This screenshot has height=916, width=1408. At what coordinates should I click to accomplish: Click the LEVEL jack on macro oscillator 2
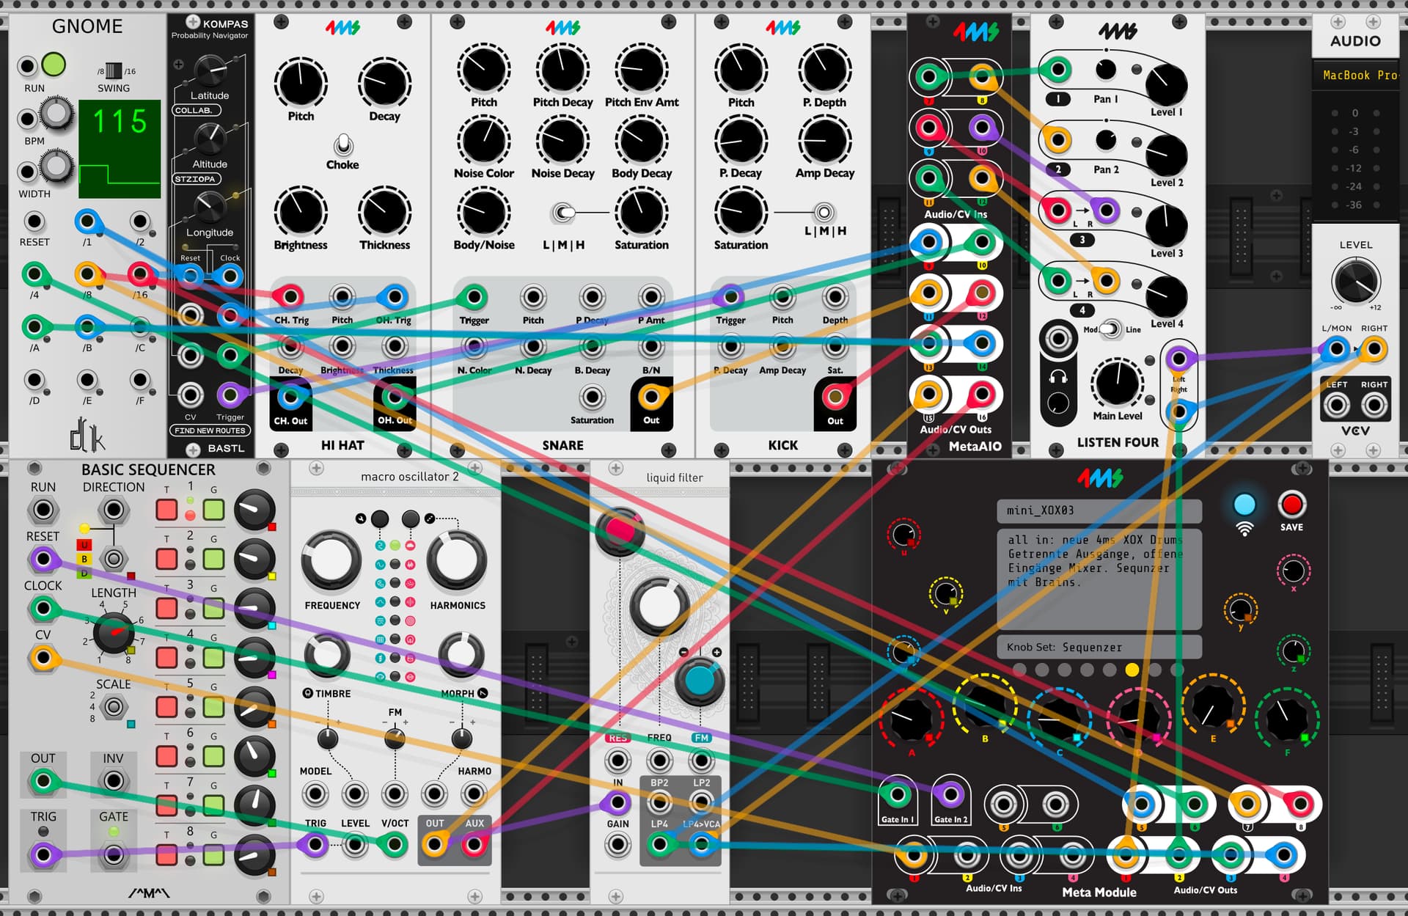355,845
